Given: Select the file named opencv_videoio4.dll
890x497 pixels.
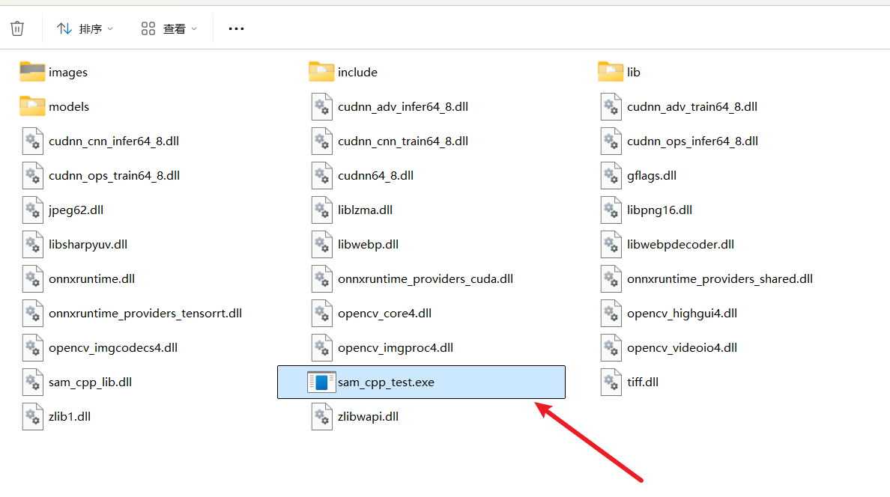Looking at the screenshot, I should [682, 347].
